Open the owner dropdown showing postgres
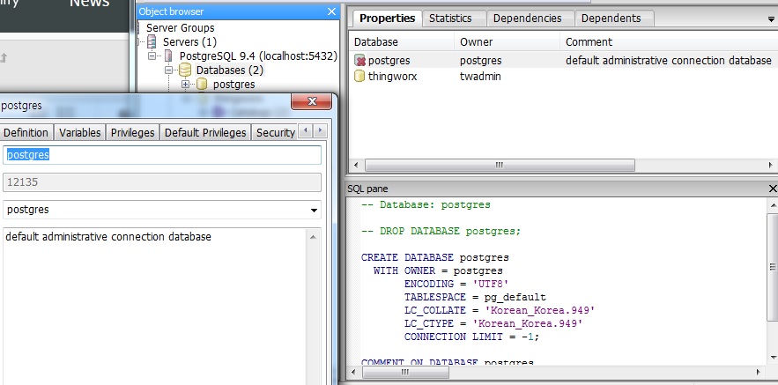This screenshot has width=778, height=385. point(314,211)
